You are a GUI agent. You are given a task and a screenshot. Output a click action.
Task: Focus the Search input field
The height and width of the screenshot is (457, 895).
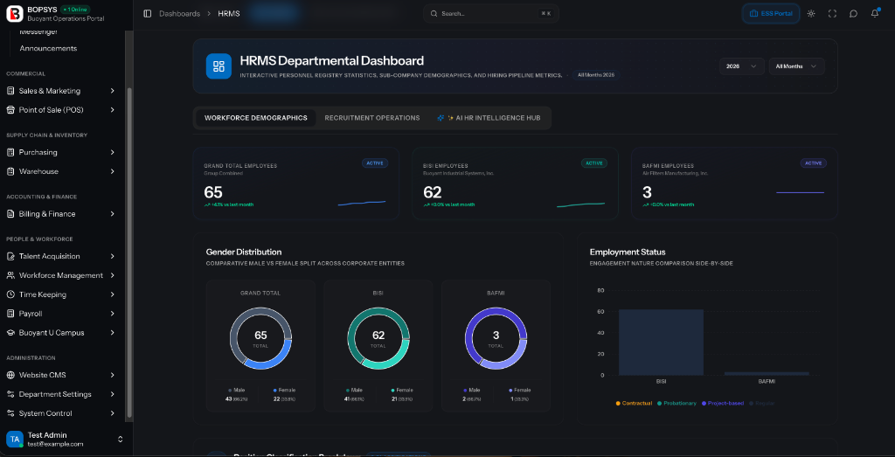pos(491,14)
